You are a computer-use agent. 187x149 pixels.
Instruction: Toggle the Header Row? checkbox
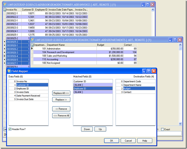10,129
